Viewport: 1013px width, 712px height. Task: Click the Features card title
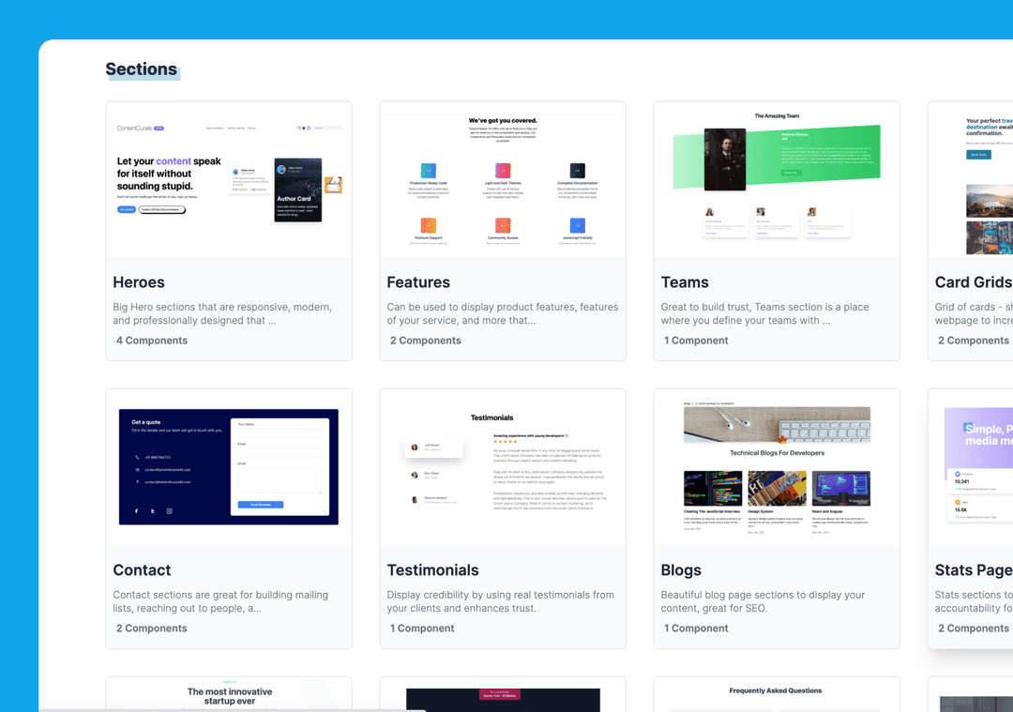click(x=418, y=282)
